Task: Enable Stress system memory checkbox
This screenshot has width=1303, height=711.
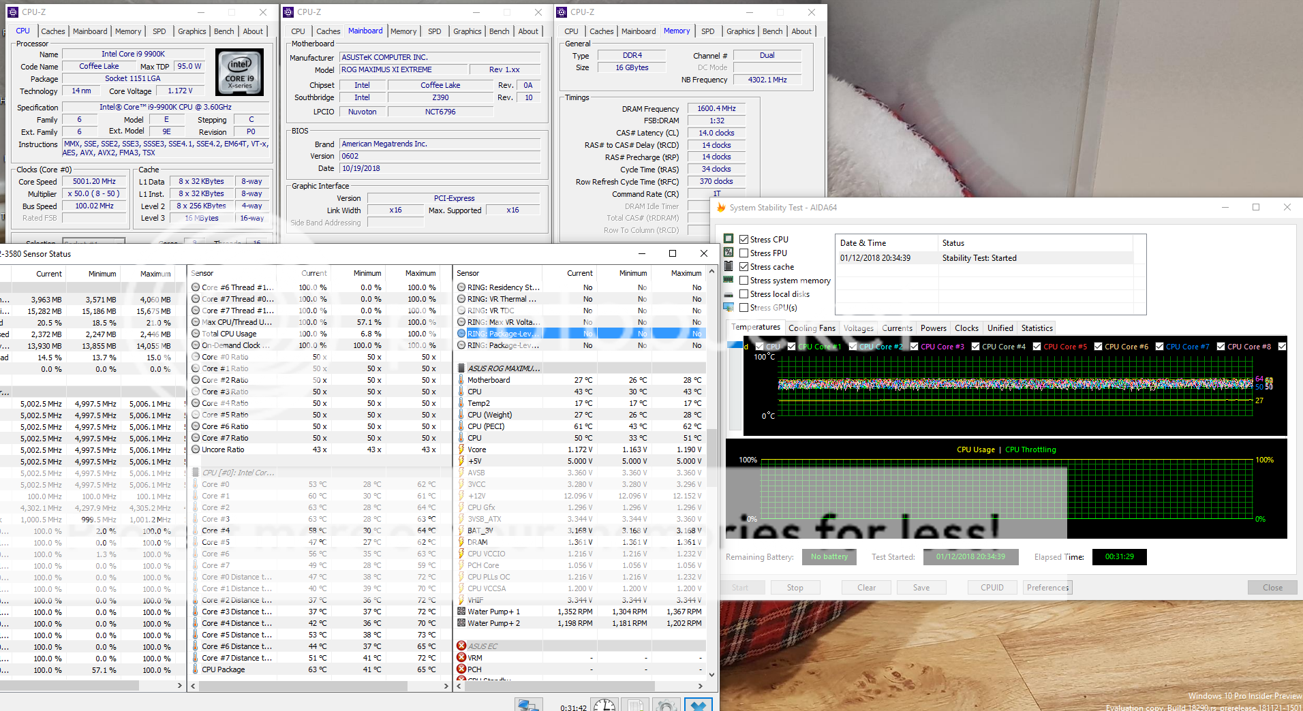Action: coord(744,280)
